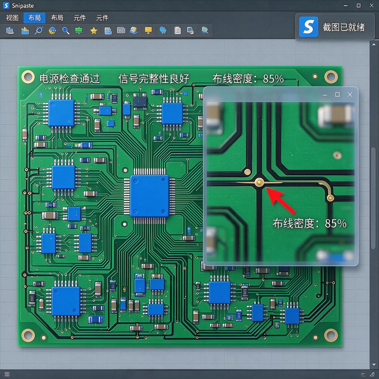
Task: Click 布线密度: 85% text on the board header
Action: 248,78
